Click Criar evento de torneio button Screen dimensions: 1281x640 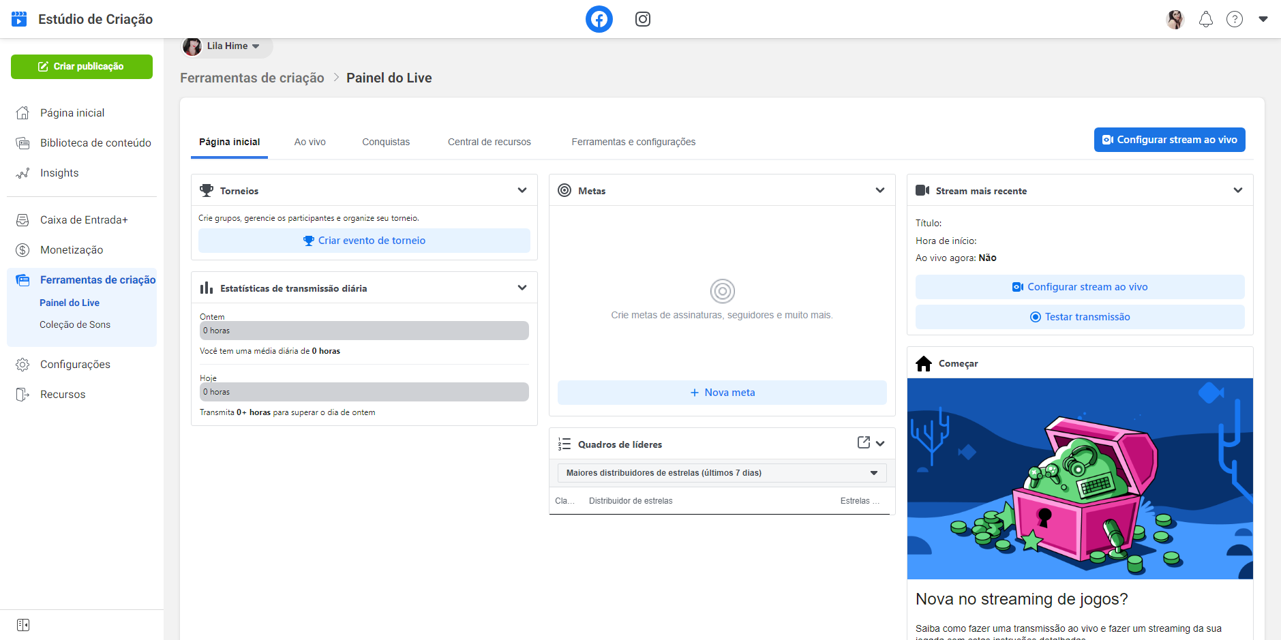[x=364, y=241]
